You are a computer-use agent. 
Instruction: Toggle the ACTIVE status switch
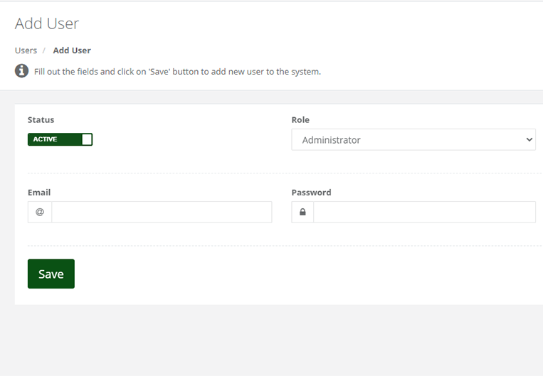[x=60, y=139]
